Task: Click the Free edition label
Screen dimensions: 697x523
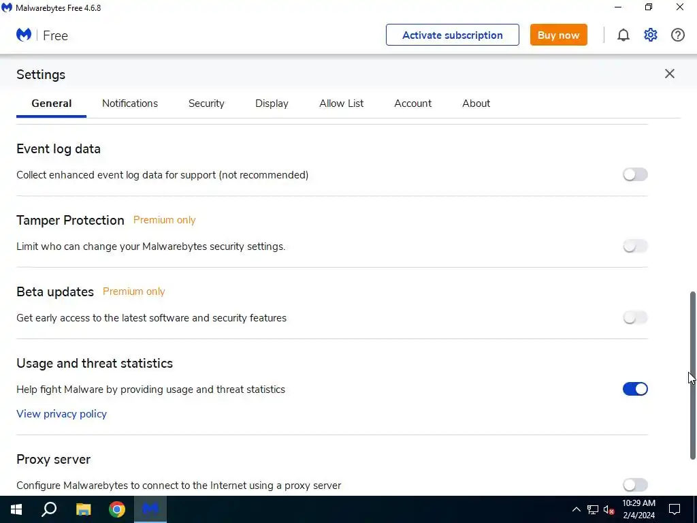Action: click(x=55, y=35)
